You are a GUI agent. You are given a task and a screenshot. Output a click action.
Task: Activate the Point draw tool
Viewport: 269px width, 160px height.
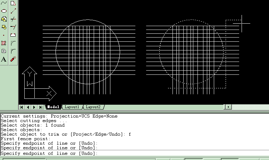(4, 35)
